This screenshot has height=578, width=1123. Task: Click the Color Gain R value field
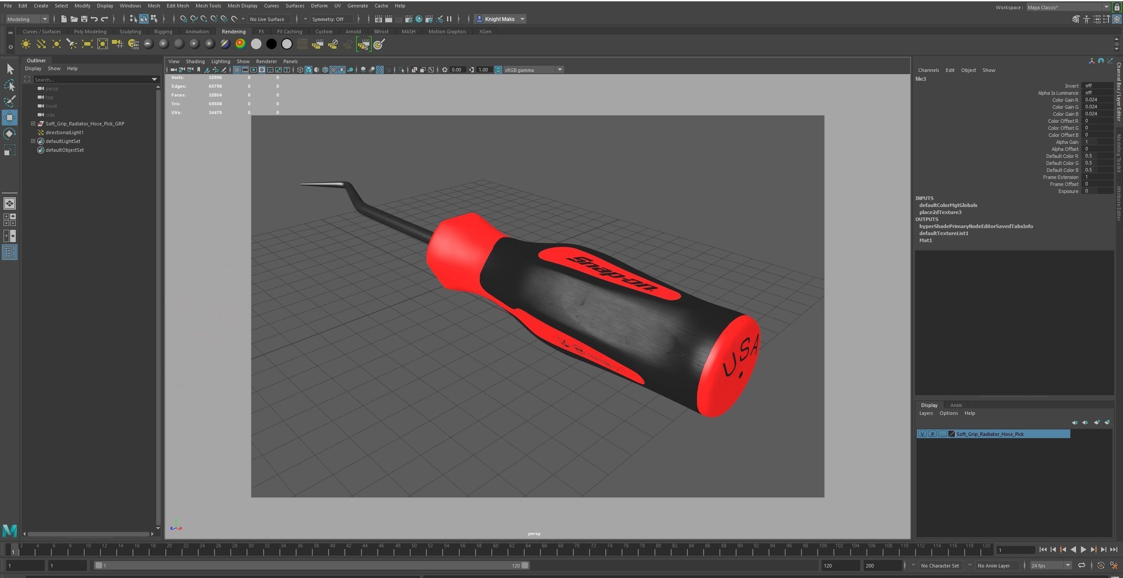pyautogui.click(x=1098, y=100)
